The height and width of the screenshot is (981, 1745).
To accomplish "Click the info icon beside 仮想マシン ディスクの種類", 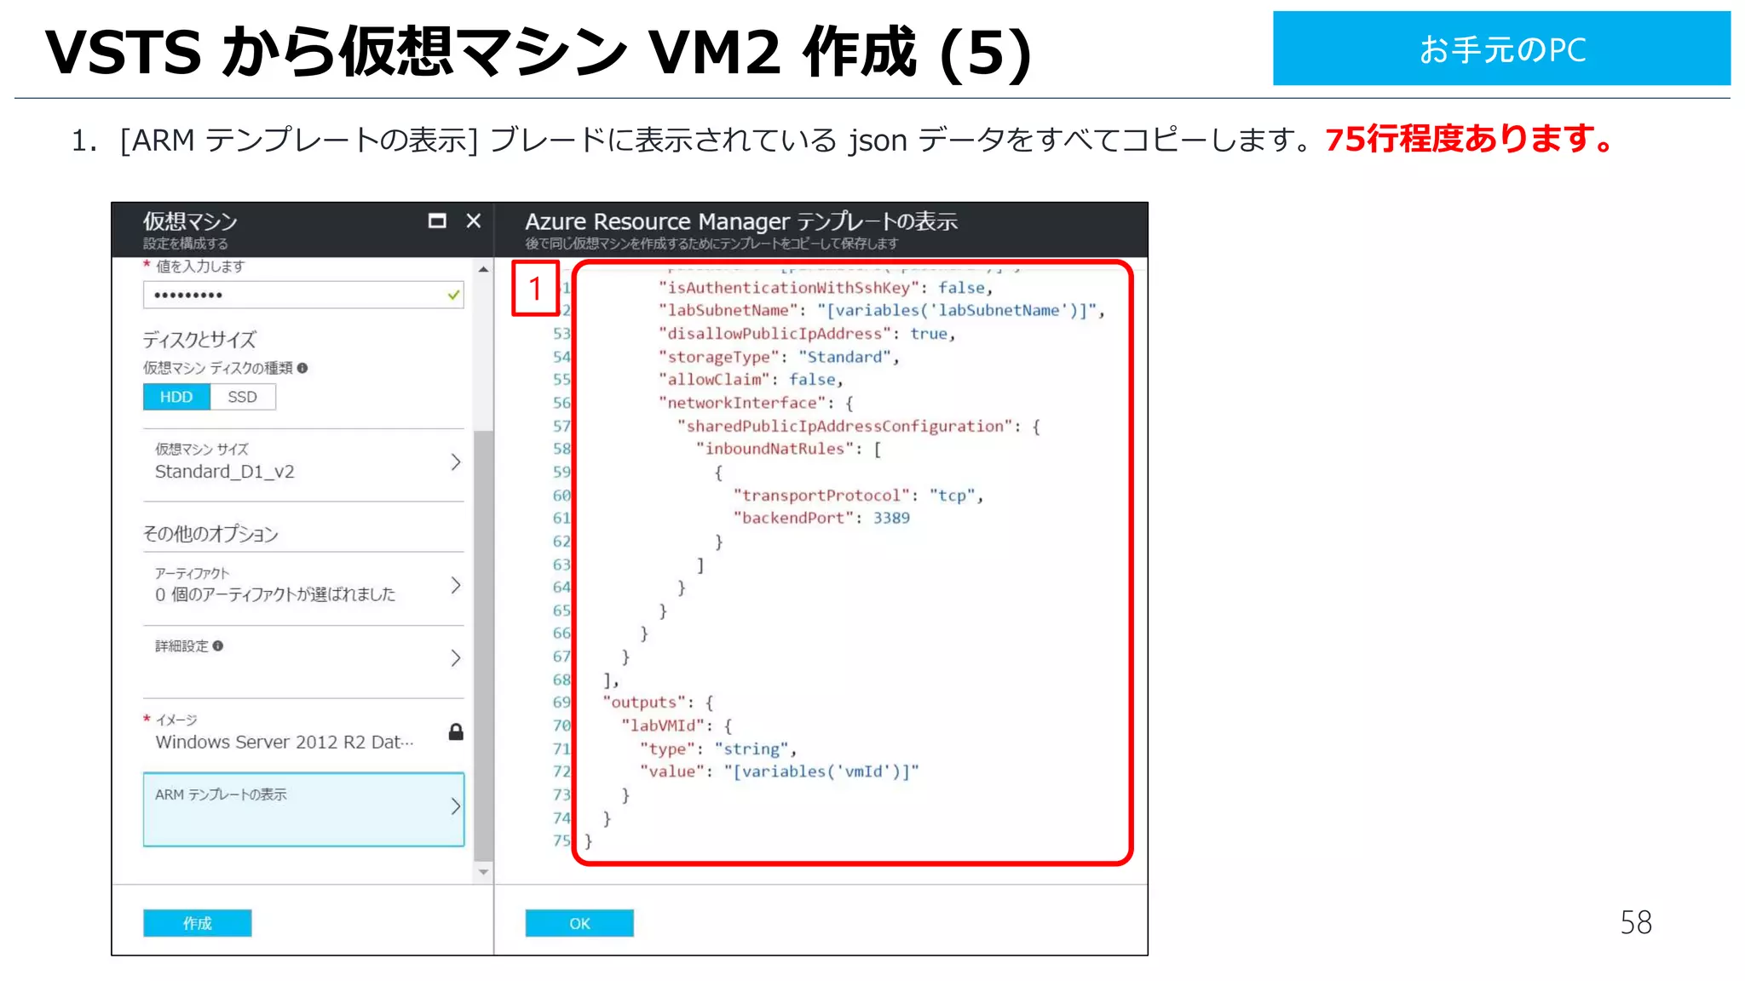I will point(302,368).
